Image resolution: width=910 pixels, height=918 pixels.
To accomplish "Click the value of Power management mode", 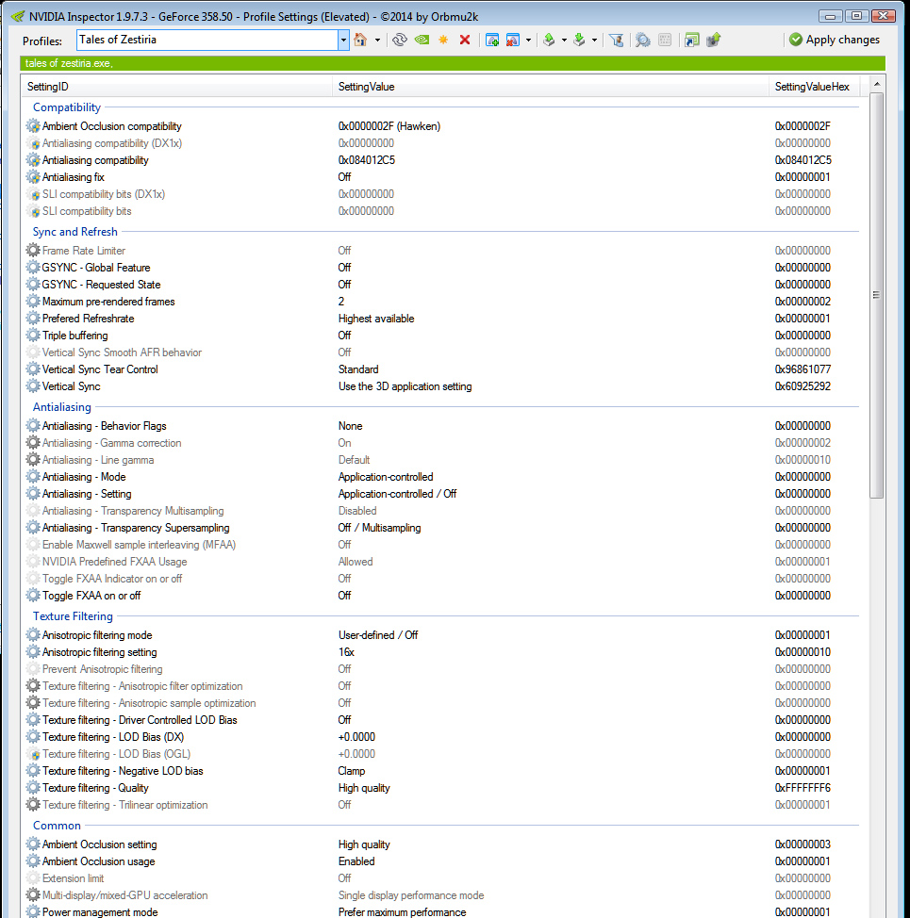I will (402, 912).
